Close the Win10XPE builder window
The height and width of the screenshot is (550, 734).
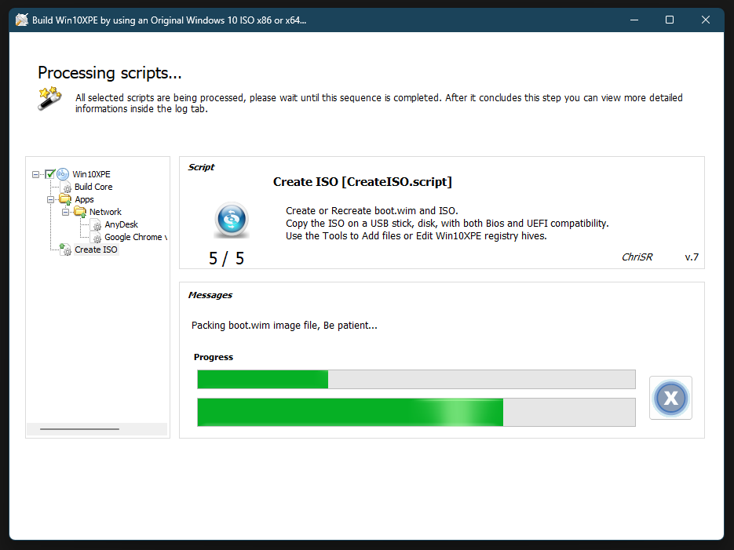point(706,20)
